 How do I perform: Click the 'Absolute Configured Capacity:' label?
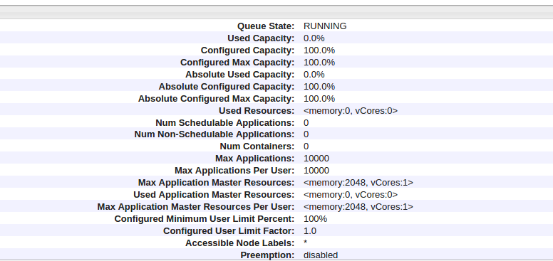tap(227, 86)
